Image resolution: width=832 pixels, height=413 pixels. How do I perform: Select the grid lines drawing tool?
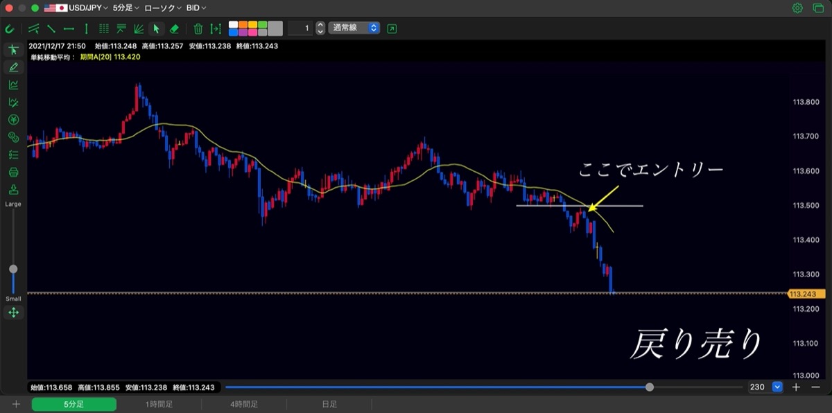tap(104, 28)
